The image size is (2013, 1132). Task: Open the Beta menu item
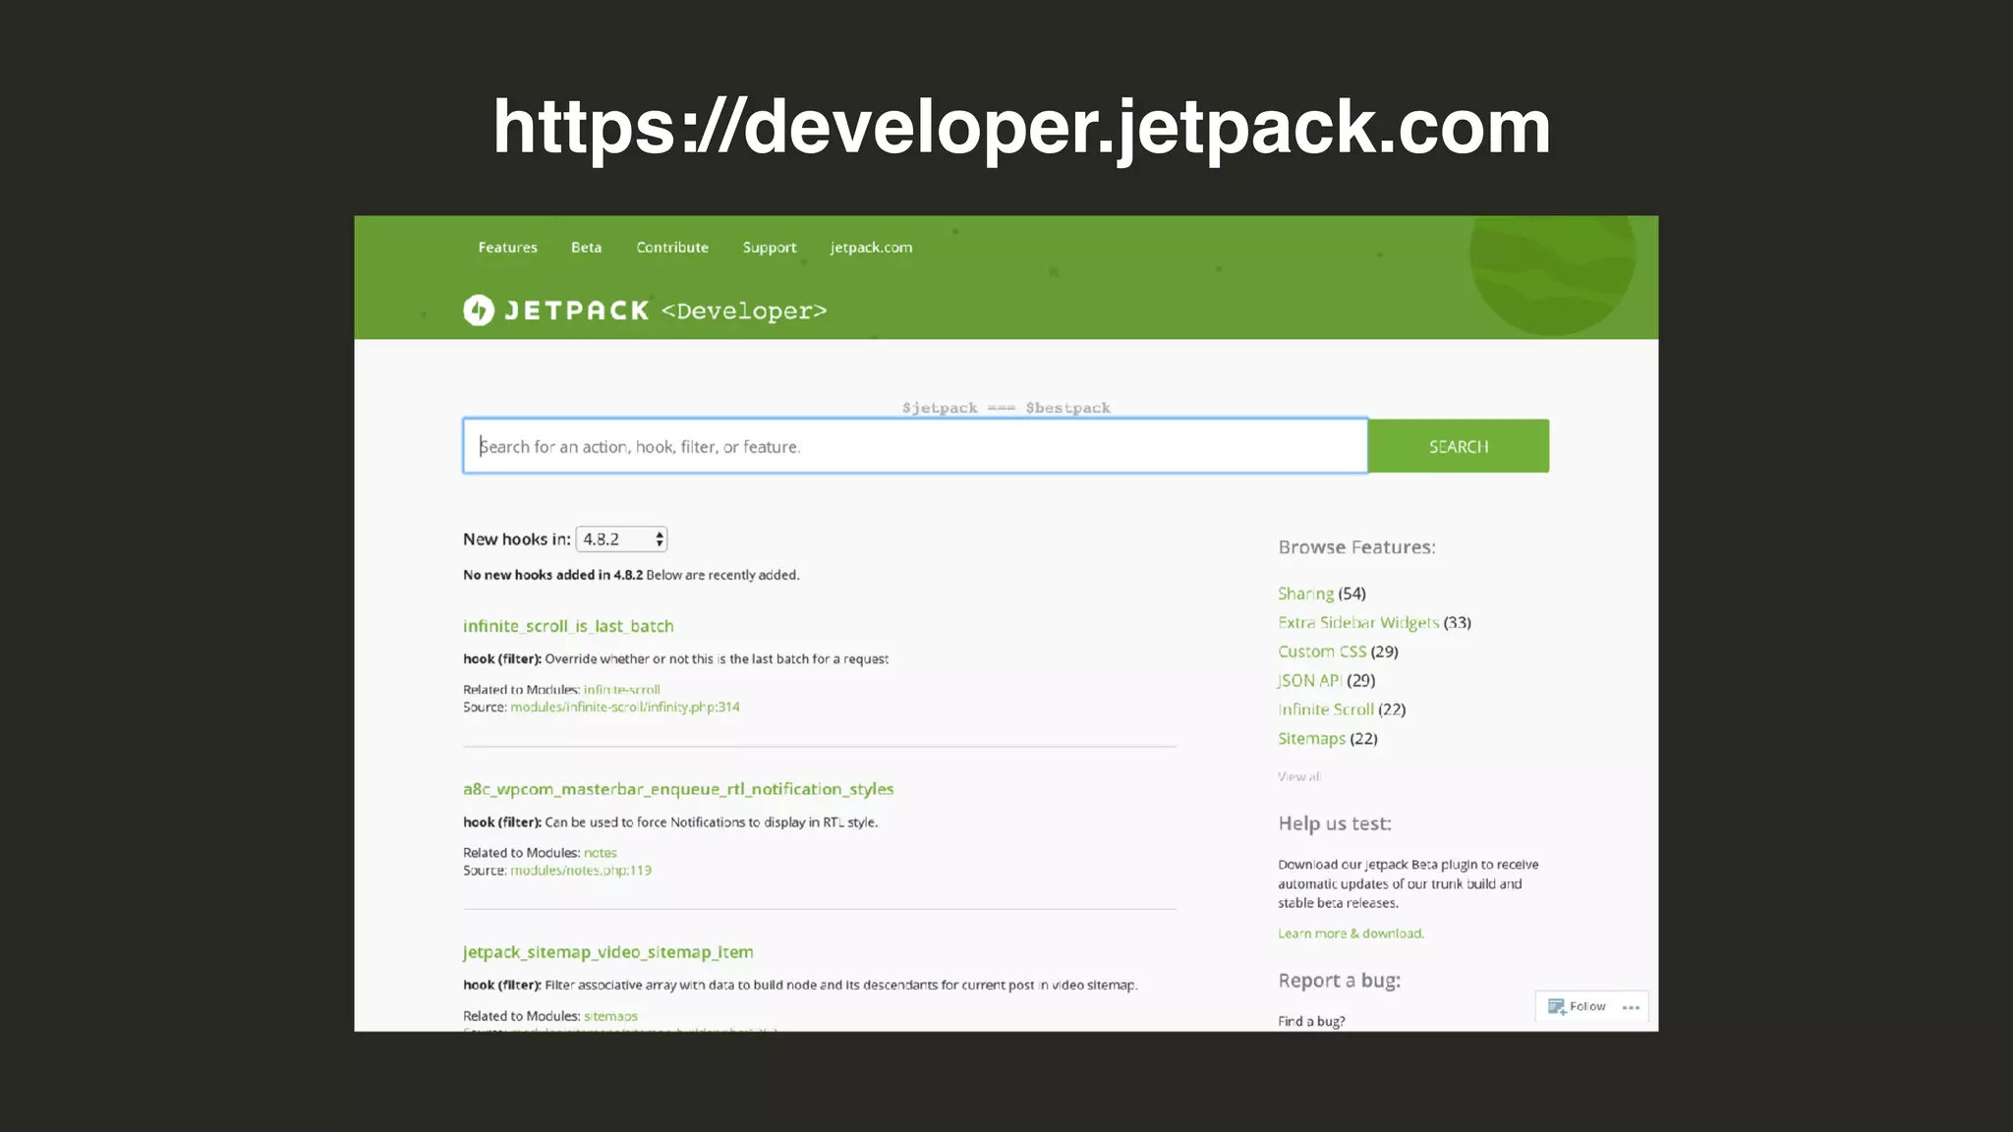tap(586, 248)
